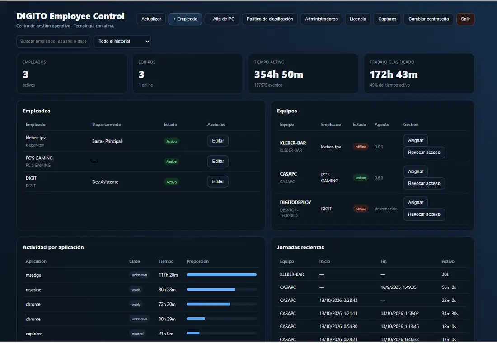View Capturas
The width and height of the screenshot is (497, 343).
pyautogui.click(x=387, y=19)
